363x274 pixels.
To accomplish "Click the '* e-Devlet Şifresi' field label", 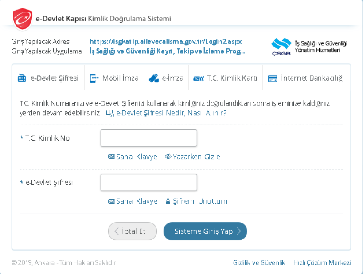I will point(47,183).
